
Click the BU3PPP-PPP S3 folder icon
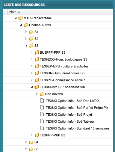[37, 52]
